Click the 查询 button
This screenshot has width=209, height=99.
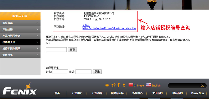[x=72, y=50]
